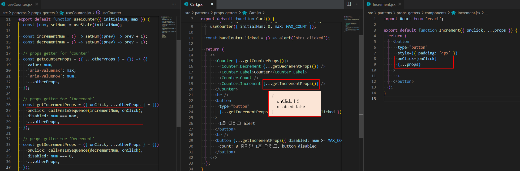Viewport: 520px width, 171px height.
Task: Split the Cart.jsx editor to the right
Action: click(349, 4)
